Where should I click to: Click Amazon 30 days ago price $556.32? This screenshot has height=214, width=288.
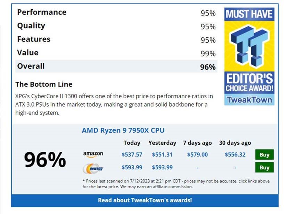coord(235,155)
